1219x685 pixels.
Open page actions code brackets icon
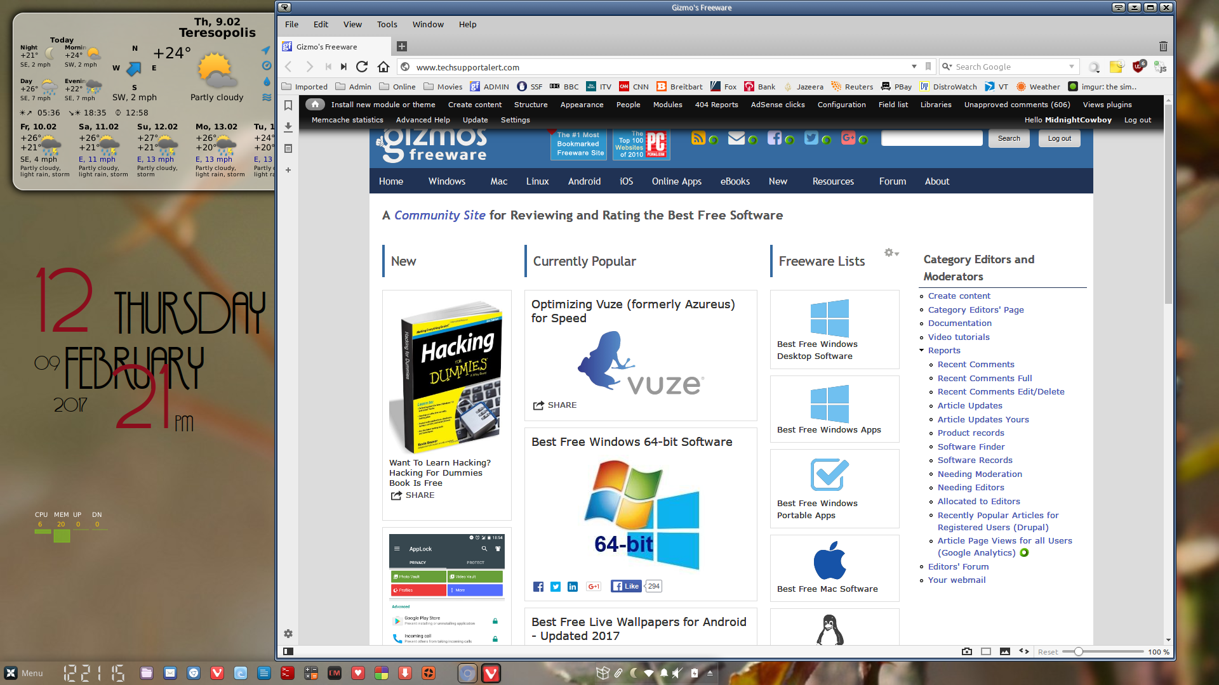[1024, 651]
